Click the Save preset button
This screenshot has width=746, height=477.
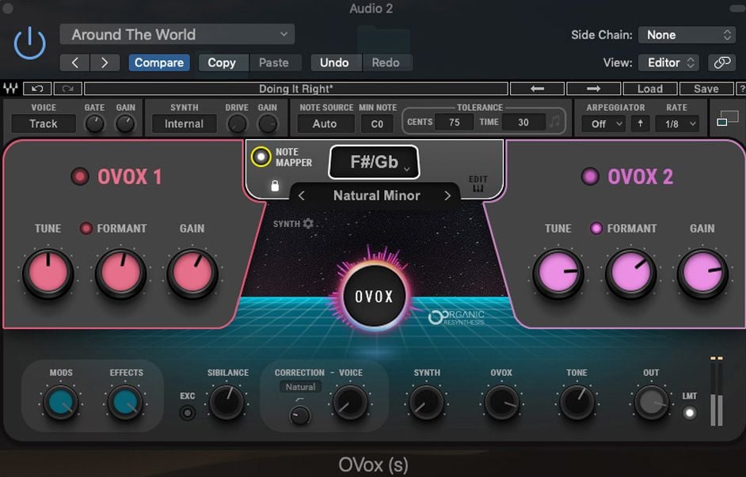(x=706, y=89)
